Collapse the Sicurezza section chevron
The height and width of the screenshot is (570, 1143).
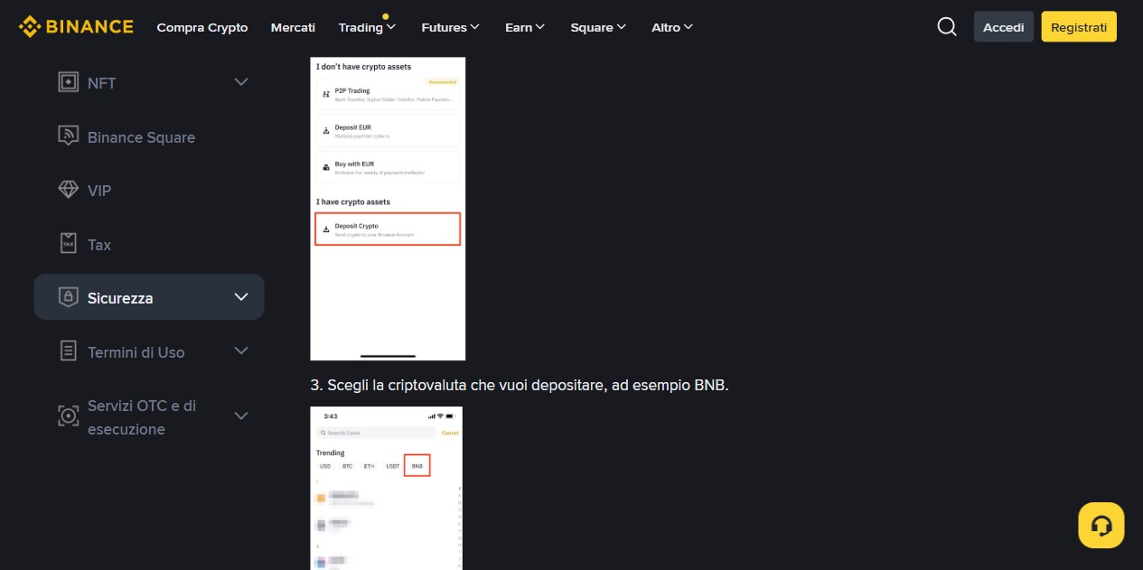240,296
